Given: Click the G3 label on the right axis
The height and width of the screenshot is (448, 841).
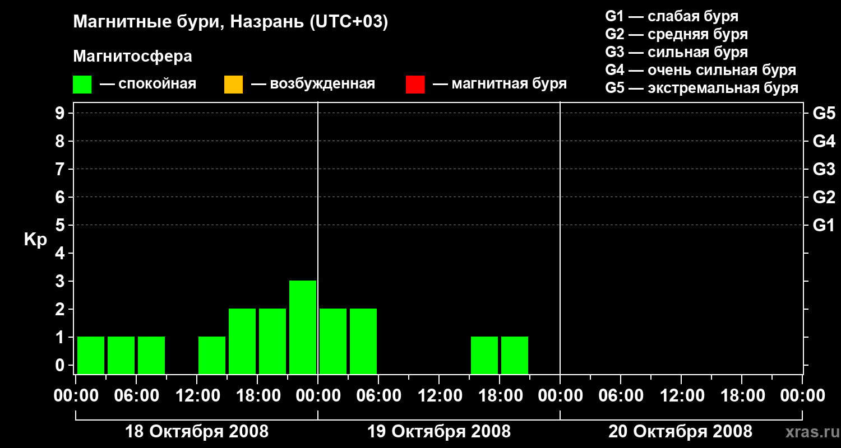Looking at the screenshot, I should [824, 169].
